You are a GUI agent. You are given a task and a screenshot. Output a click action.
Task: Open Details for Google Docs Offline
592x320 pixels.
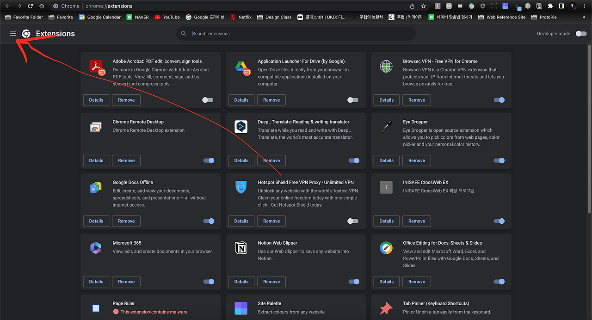pos(96,221)
